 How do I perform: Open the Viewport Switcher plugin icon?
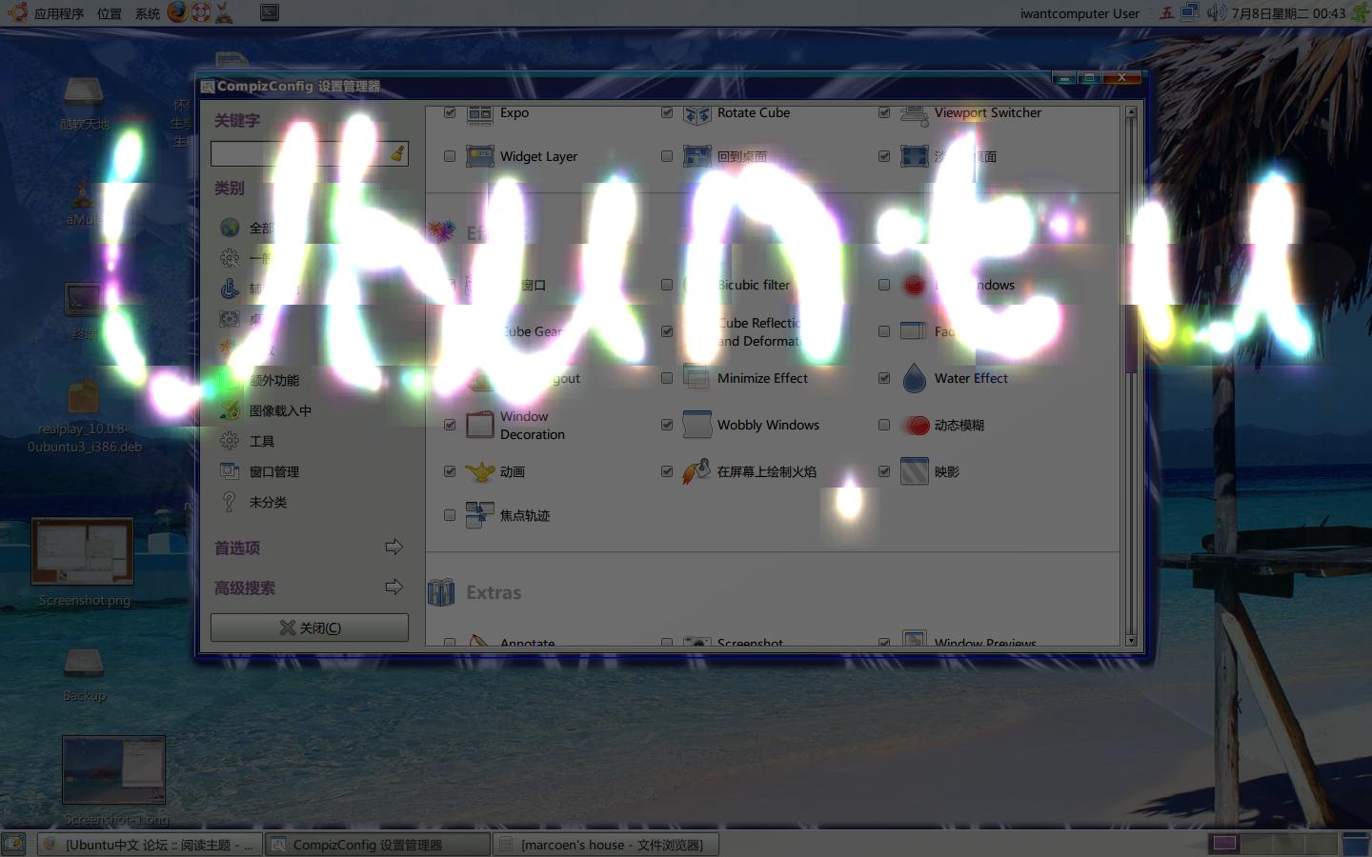(915, 114)
